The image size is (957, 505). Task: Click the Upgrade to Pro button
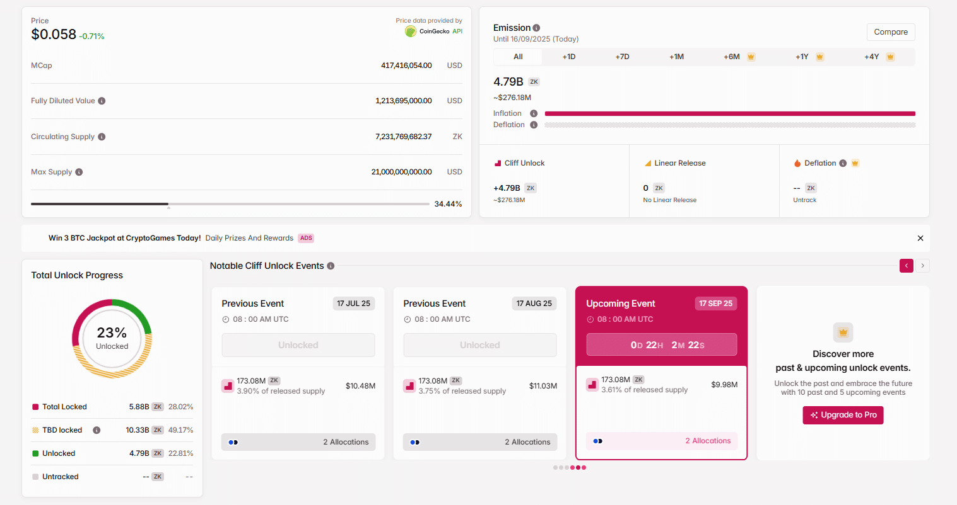pos(843,415)
